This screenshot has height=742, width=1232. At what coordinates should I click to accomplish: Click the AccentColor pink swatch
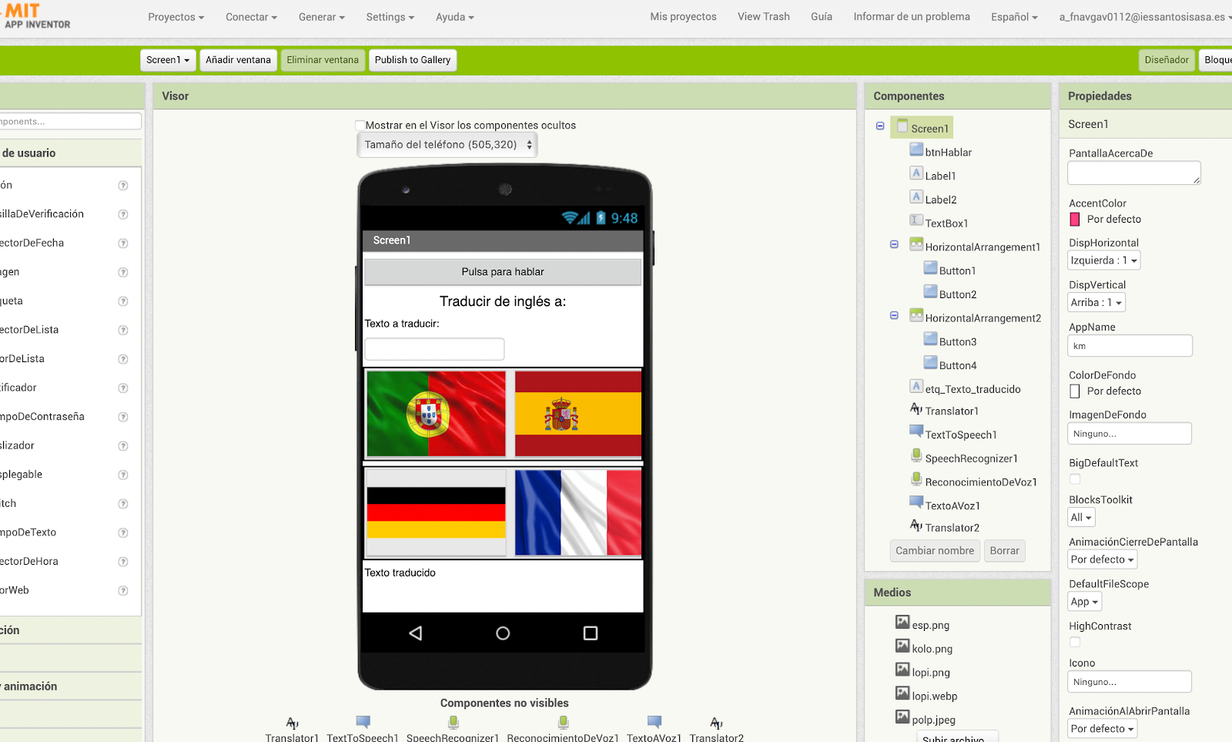1075,220
